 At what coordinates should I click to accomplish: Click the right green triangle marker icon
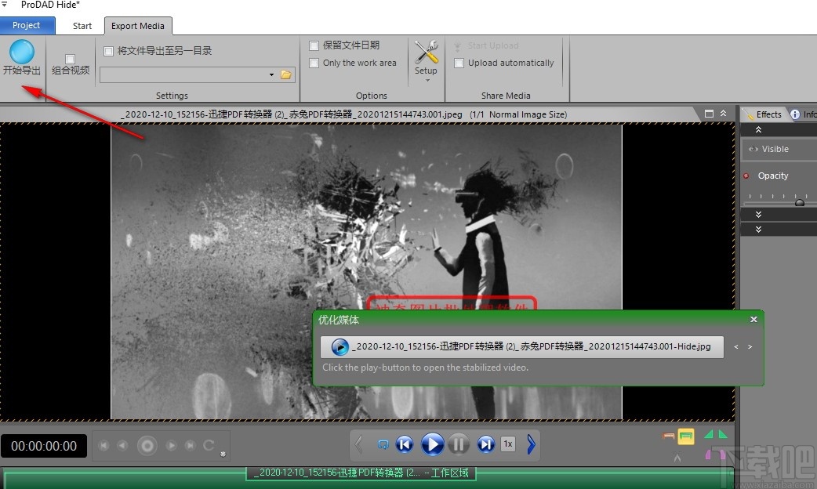[723, 434]
